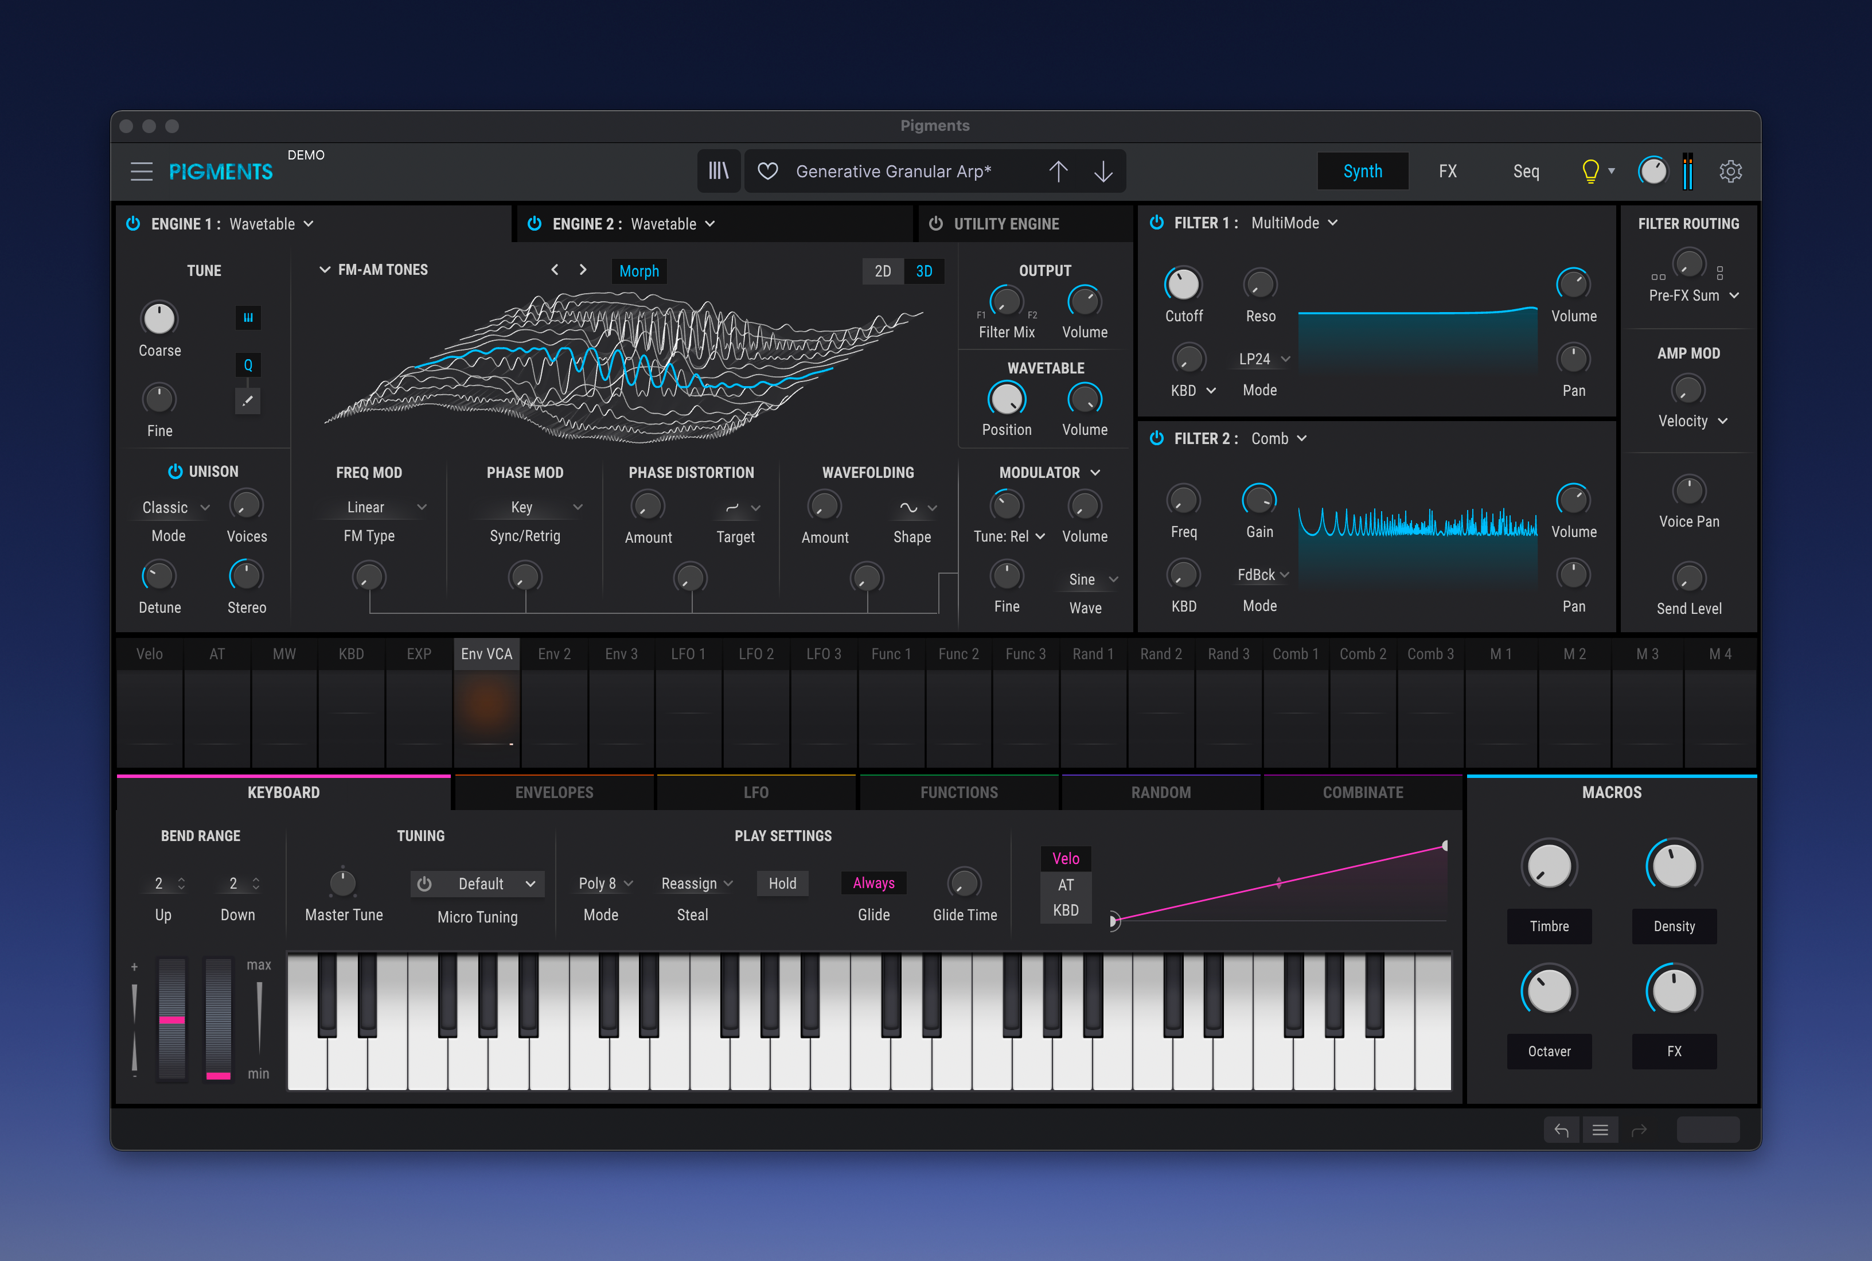Toggle Unison power button
1872x1261 pixels.
coord(174,471)
